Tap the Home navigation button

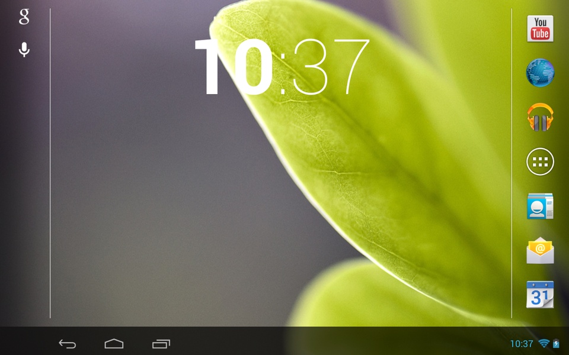pos(114,343)
